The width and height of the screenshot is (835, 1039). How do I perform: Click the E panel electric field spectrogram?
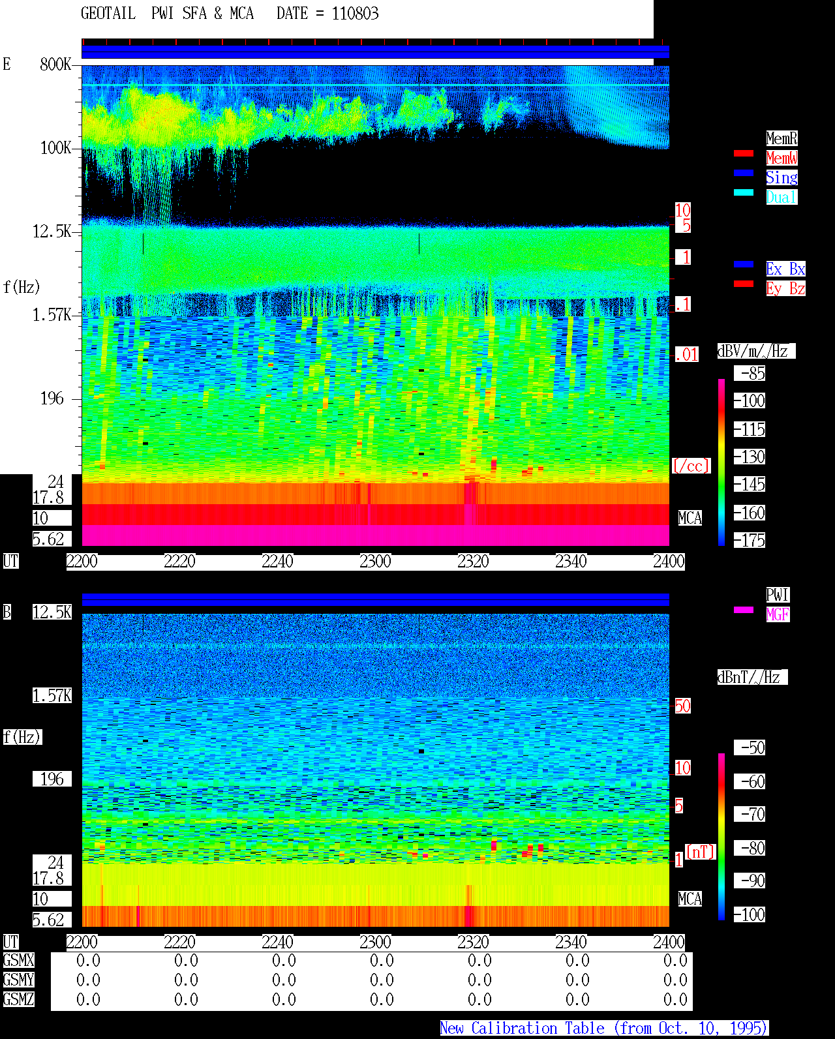point(376,305)
